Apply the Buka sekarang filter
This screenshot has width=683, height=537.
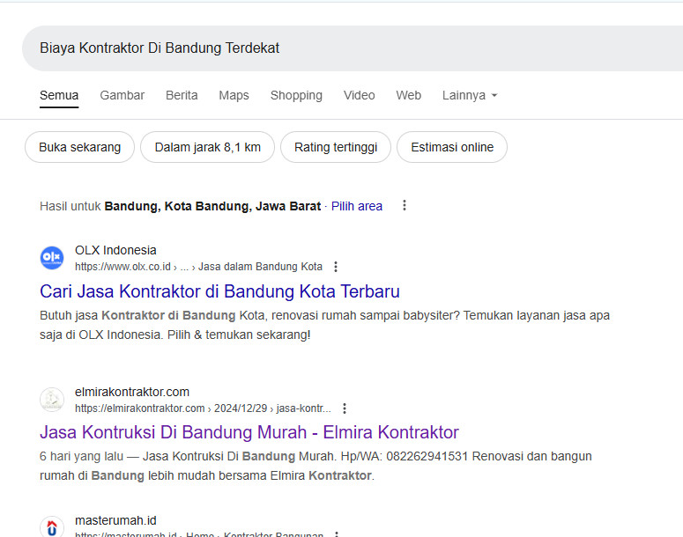tap(79, 147)
